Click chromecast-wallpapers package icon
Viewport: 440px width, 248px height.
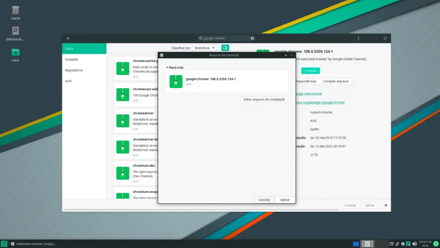click(123, 95)
